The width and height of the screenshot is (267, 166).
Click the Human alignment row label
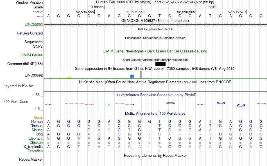(x=37, y=121)
